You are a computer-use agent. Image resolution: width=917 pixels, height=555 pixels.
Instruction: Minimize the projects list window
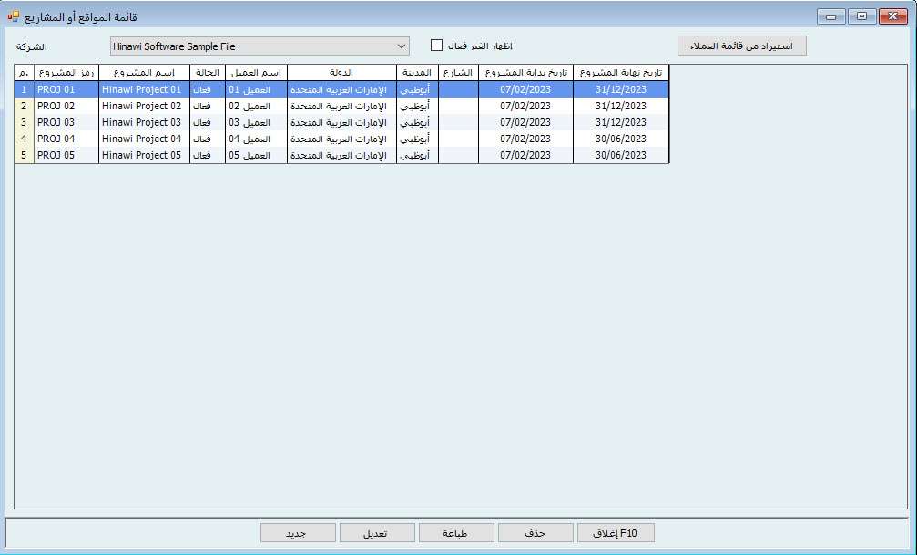point(830,15)
